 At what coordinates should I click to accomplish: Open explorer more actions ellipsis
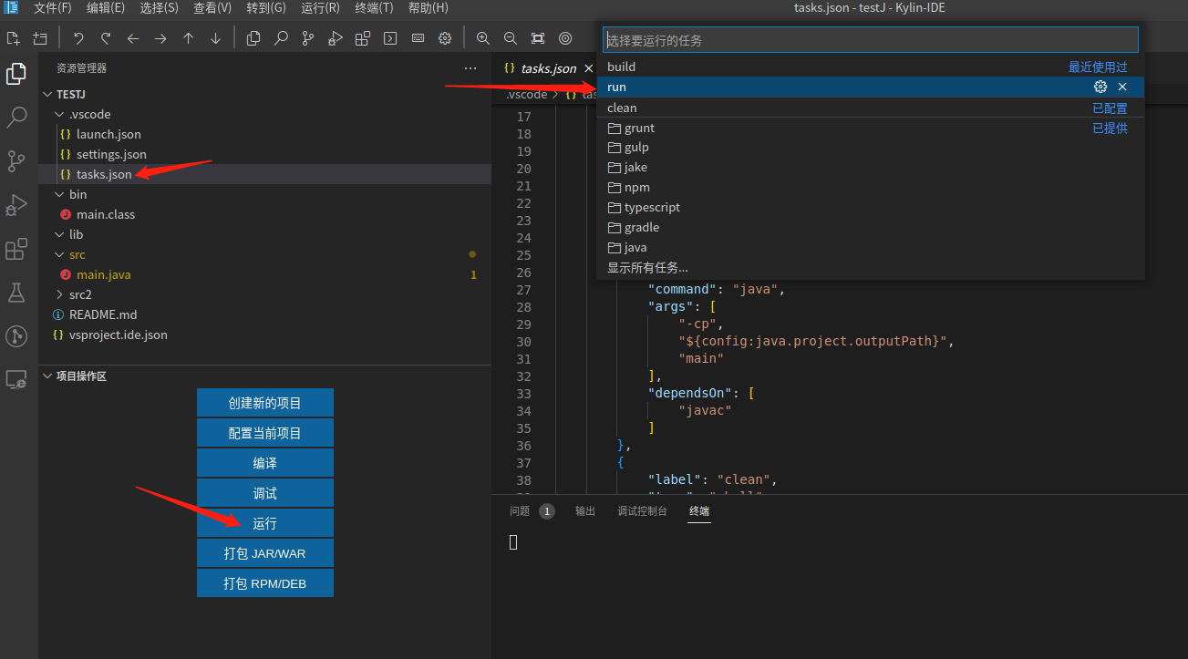click(470, 68)
